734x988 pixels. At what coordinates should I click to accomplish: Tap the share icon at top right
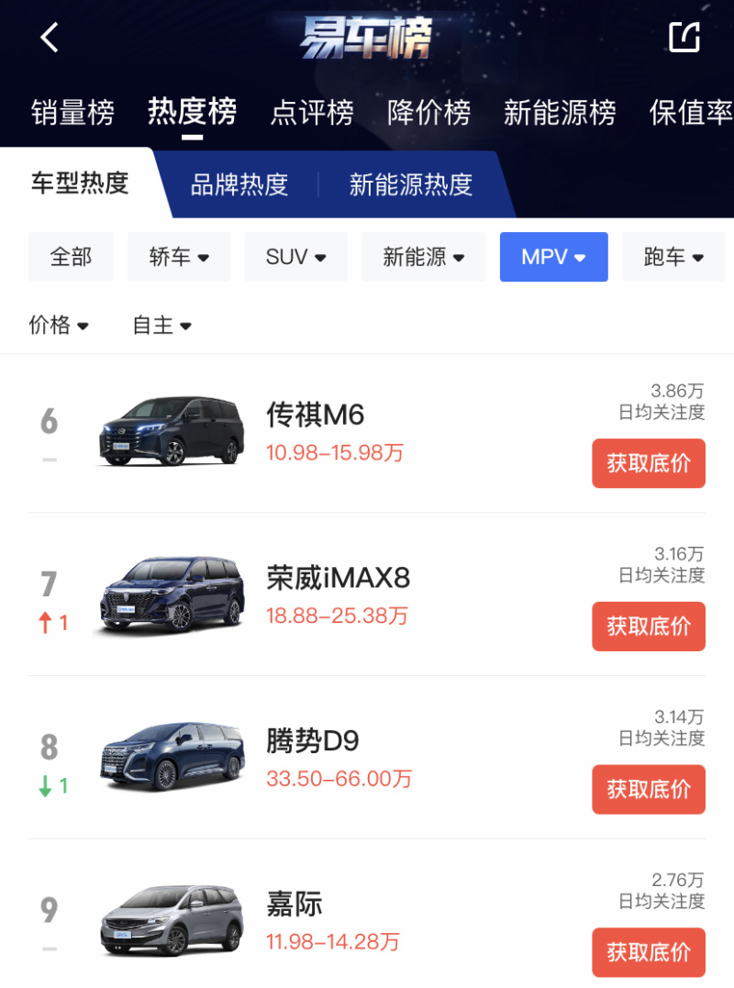[x=684, y=38]
